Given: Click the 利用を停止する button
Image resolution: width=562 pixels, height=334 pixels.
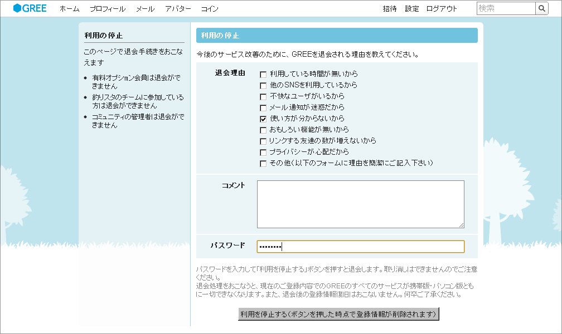Looking at the screenshot, I should tap(339, 314).
